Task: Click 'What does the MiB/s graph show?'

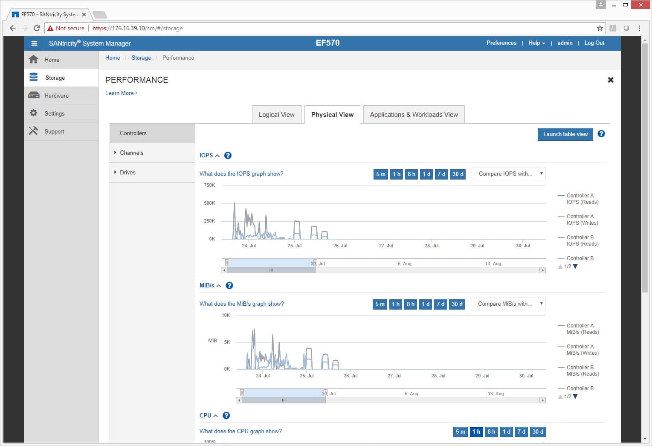Action: 242,304
